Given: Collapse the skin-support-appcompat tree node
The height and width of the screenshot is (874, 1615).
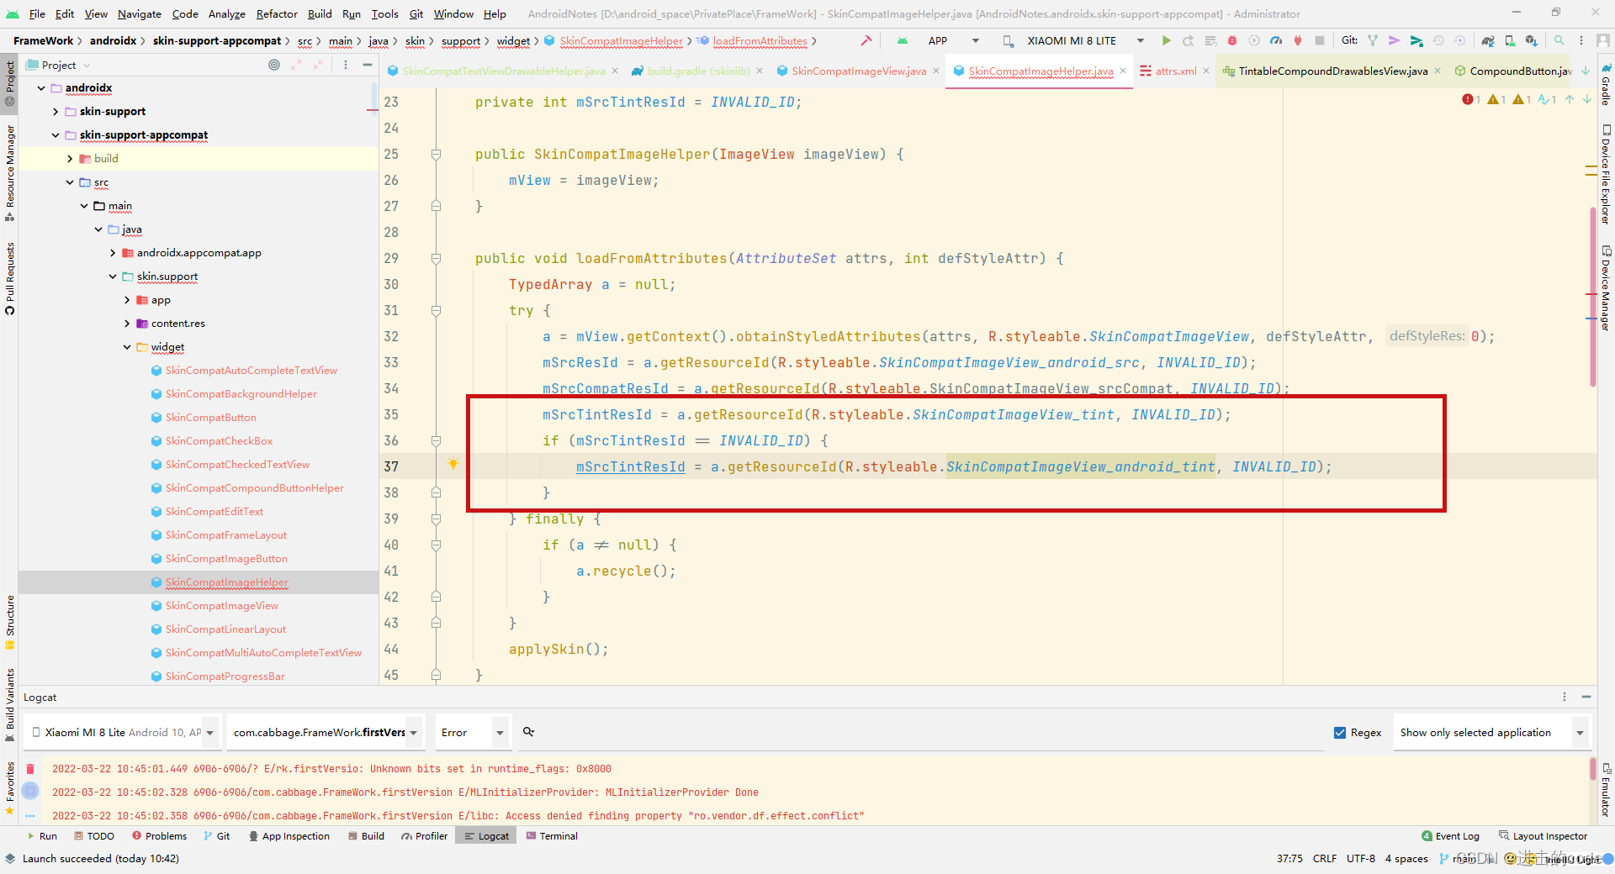Looking at the screenshot, I should (x=56, y=135).
